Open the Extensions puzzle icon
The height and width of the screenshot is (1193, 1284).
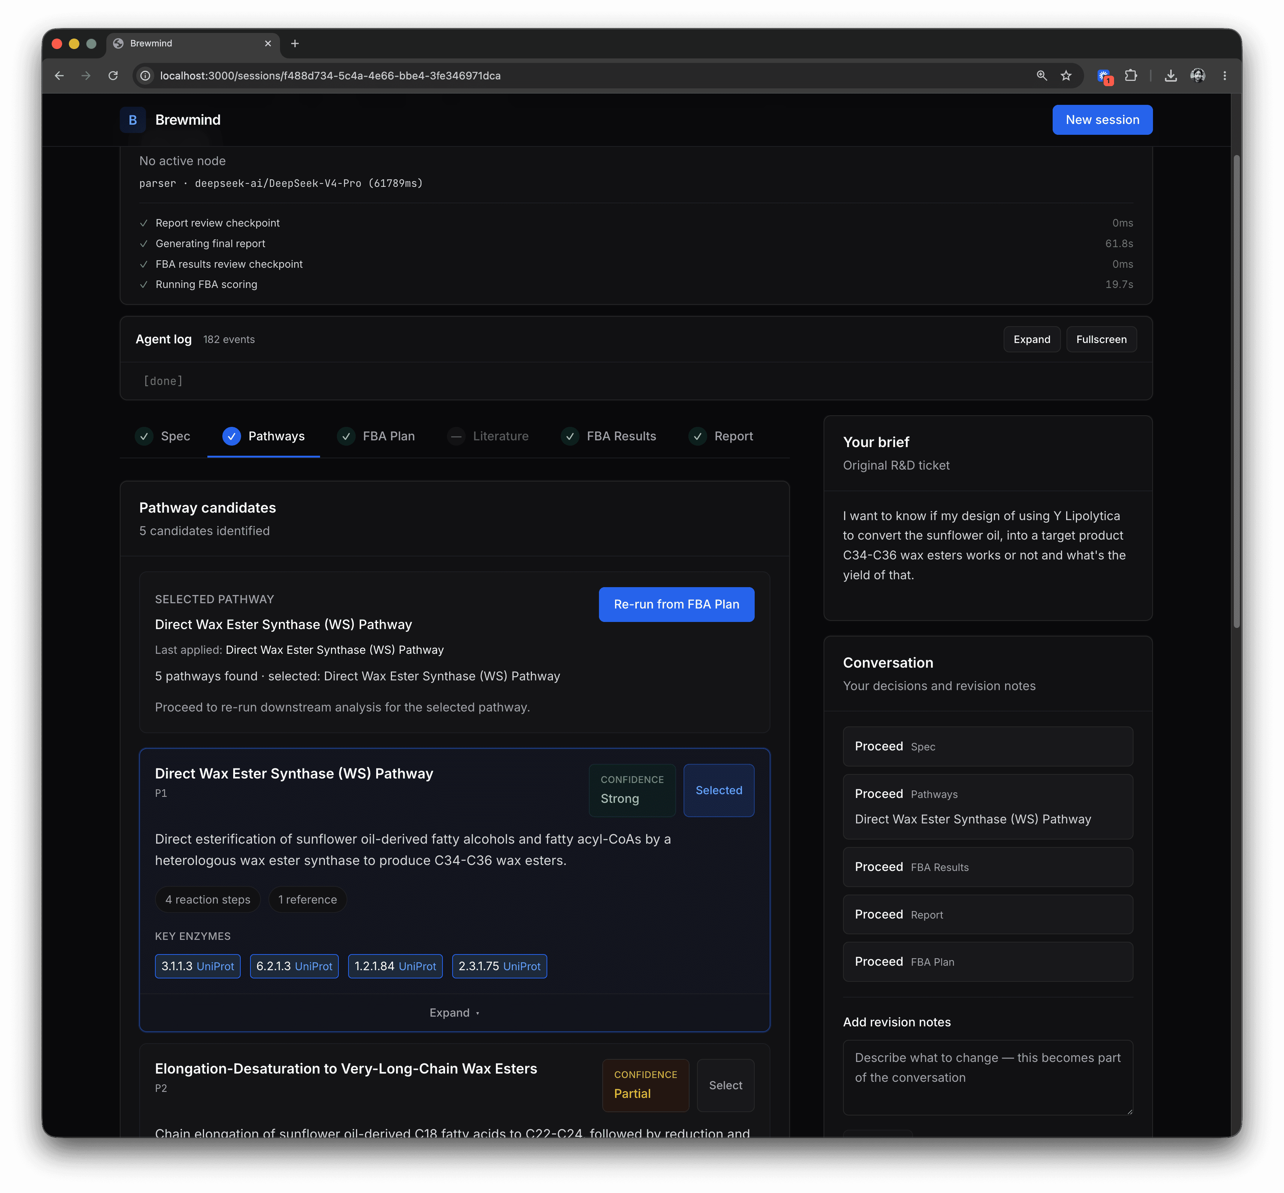point(1131,76)
